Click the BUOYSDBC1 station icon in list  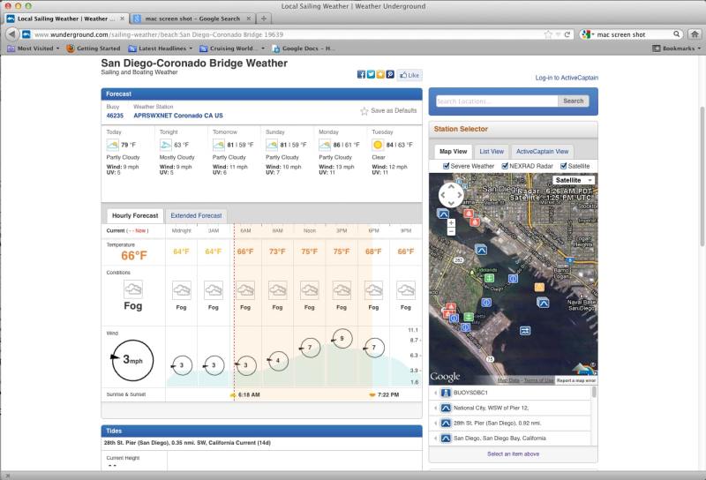[446, 393]
